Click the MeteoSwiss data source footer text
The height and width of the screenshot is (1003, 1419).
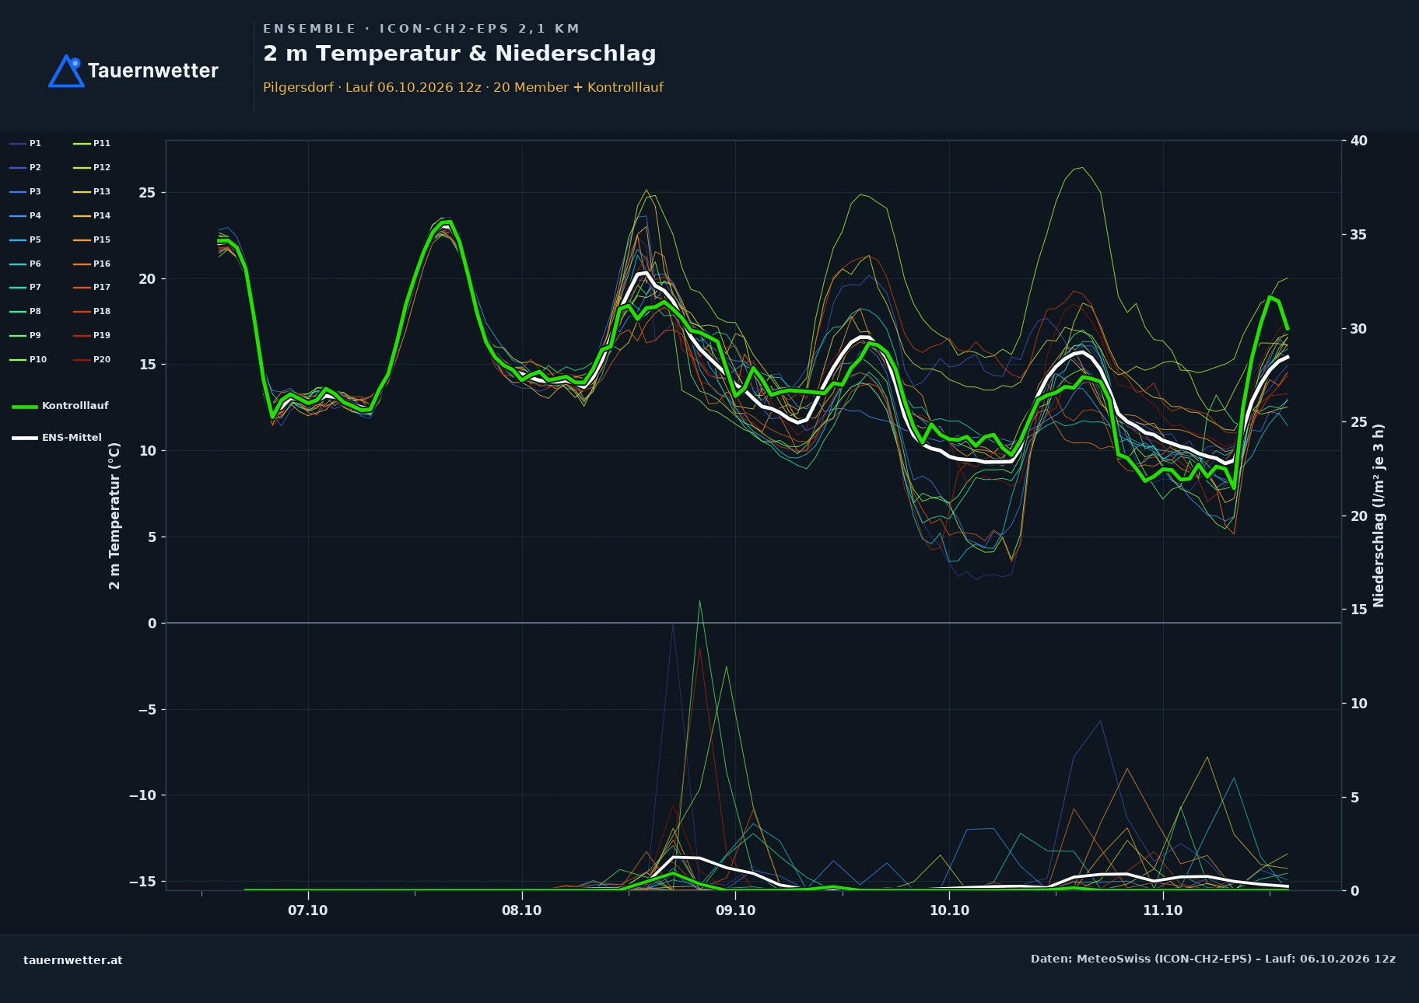(1213, 959)
